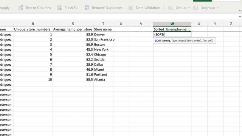Select column W header
Viewport: 242px width, 136px height.
172,24
